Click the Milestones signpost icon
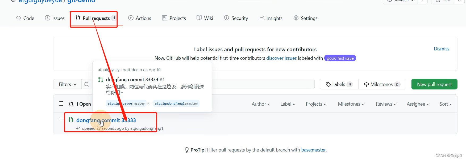The image size is (466, 160). point(367,84)
